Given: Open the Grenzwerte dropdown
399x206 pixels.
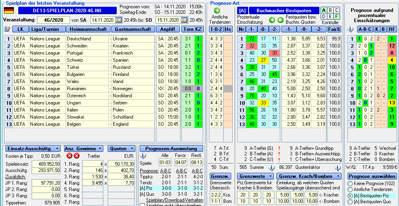Looking at the screenshot, I should pyautogui.click(x=255, y=176).
